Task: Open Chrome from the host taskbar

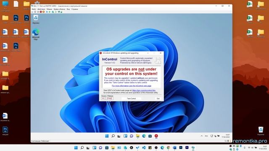Action: click(168, 148)
